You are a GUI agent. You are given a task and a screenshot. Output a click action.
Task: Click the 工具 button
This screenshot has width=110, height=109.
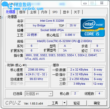[x=55, y=103]
